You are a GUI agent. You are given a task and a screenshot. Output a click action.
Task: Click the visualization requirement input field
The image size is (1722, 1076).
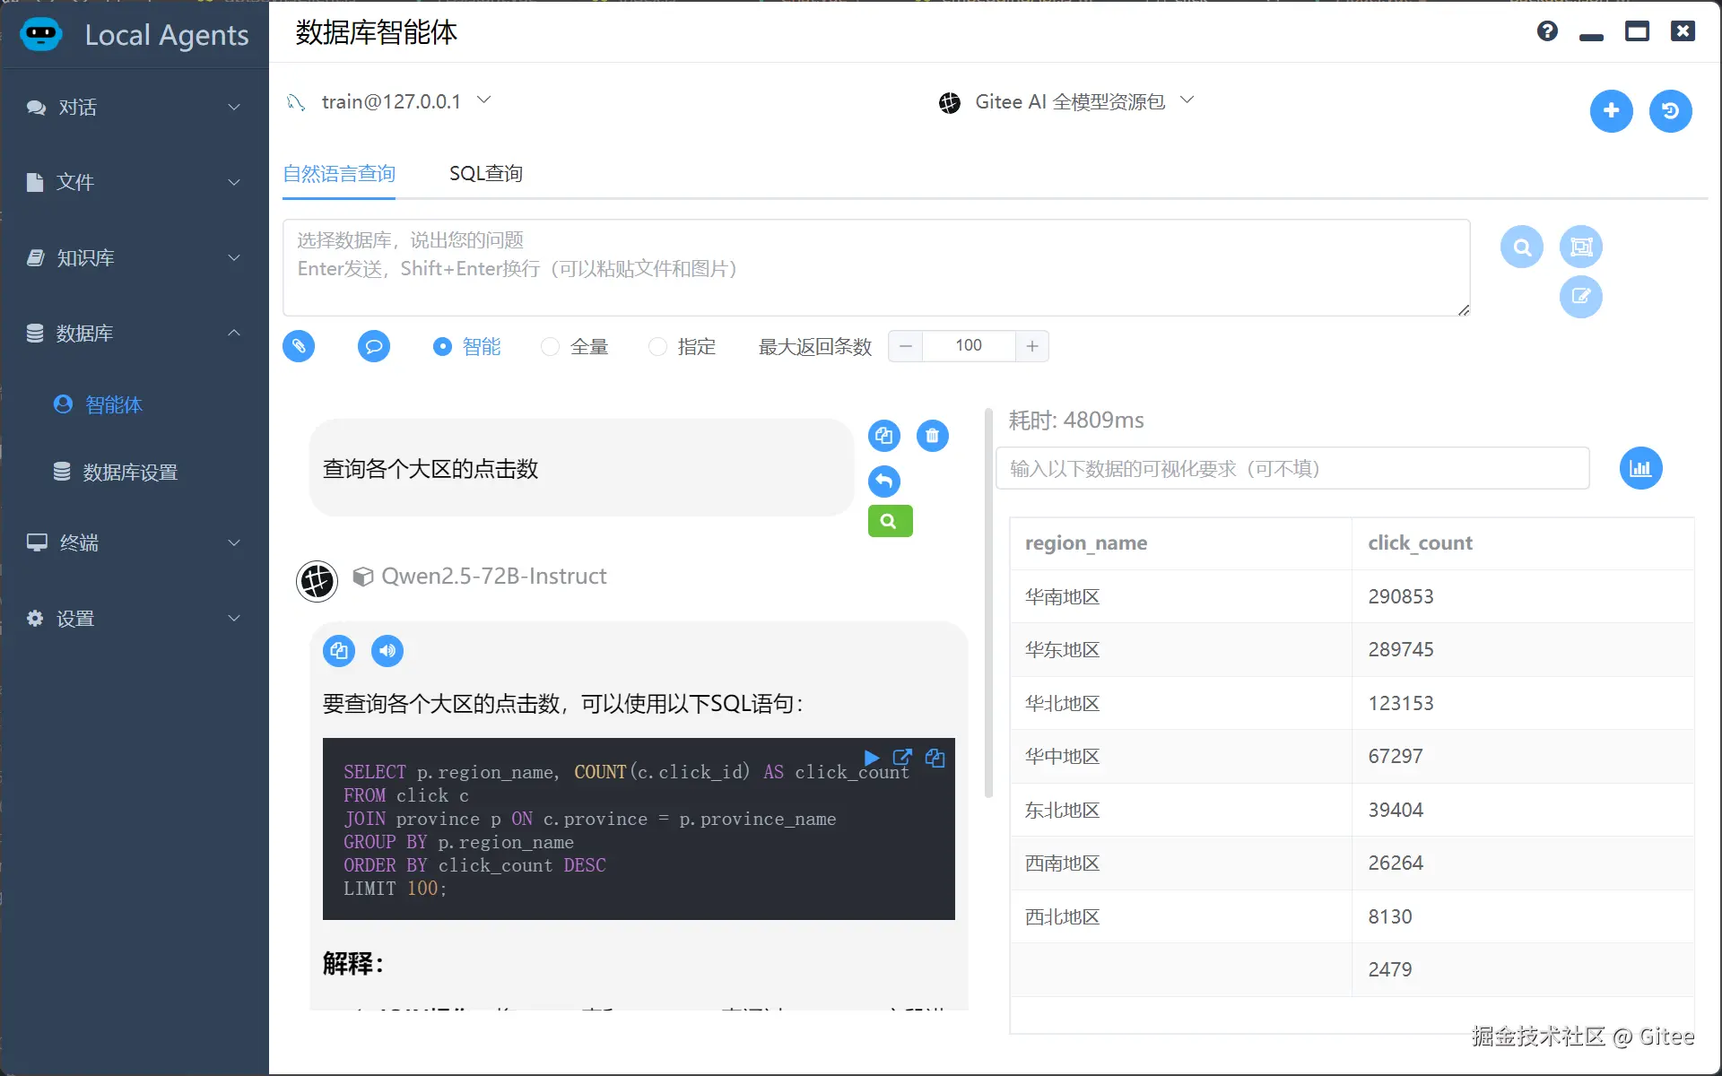coord(1291,468)
